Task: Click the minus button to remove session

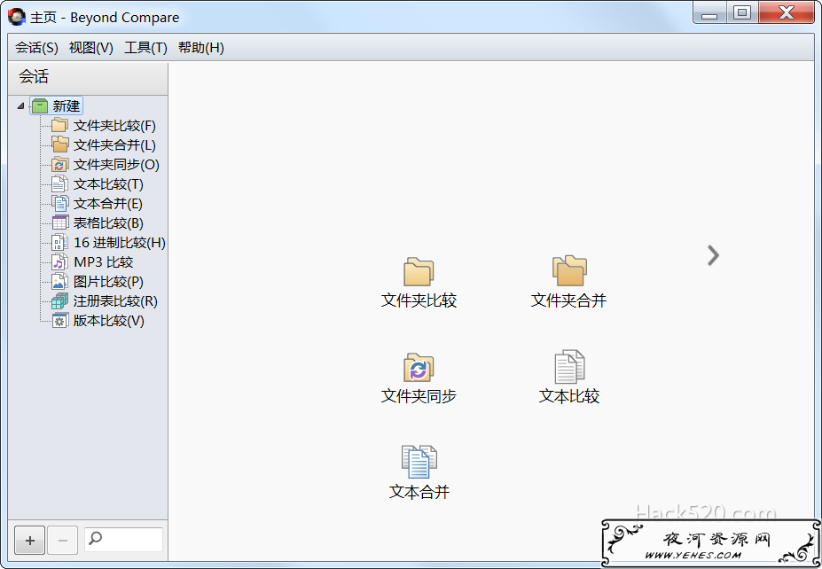Action: coord(62,540)
